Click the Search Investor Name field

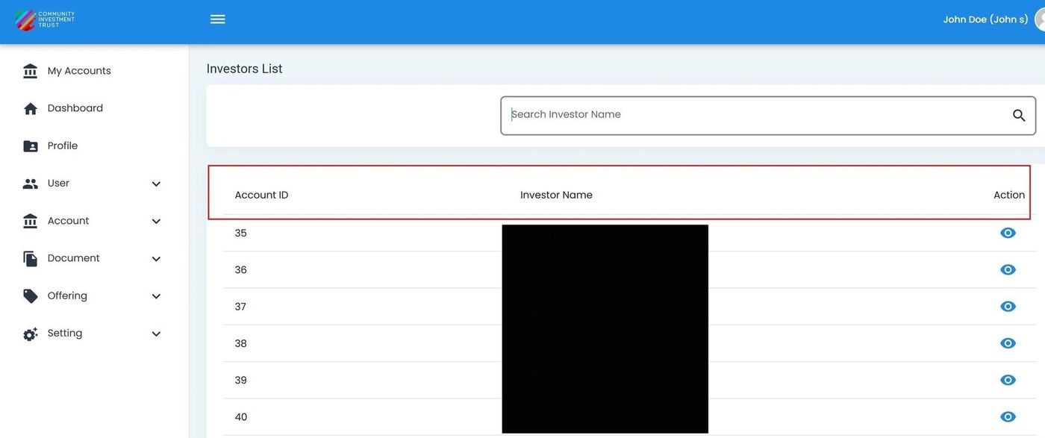pos(754,115)
